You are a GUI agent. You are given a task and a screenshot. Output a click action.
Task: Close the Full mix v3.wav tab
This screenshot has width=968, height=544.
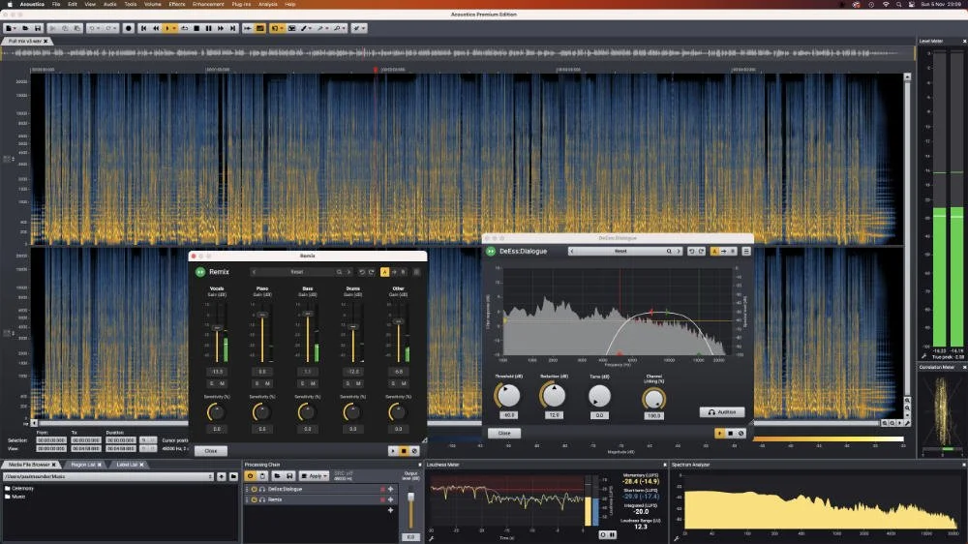[x=45, y=42]
